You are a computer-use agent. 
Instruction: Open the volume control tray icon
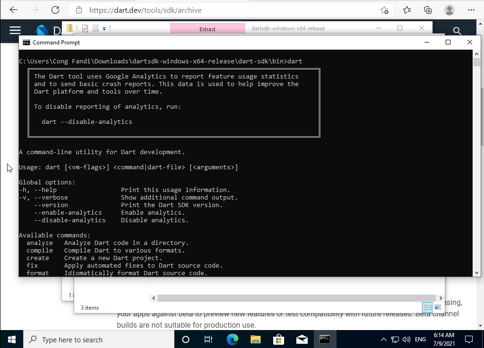pos(406,339)
